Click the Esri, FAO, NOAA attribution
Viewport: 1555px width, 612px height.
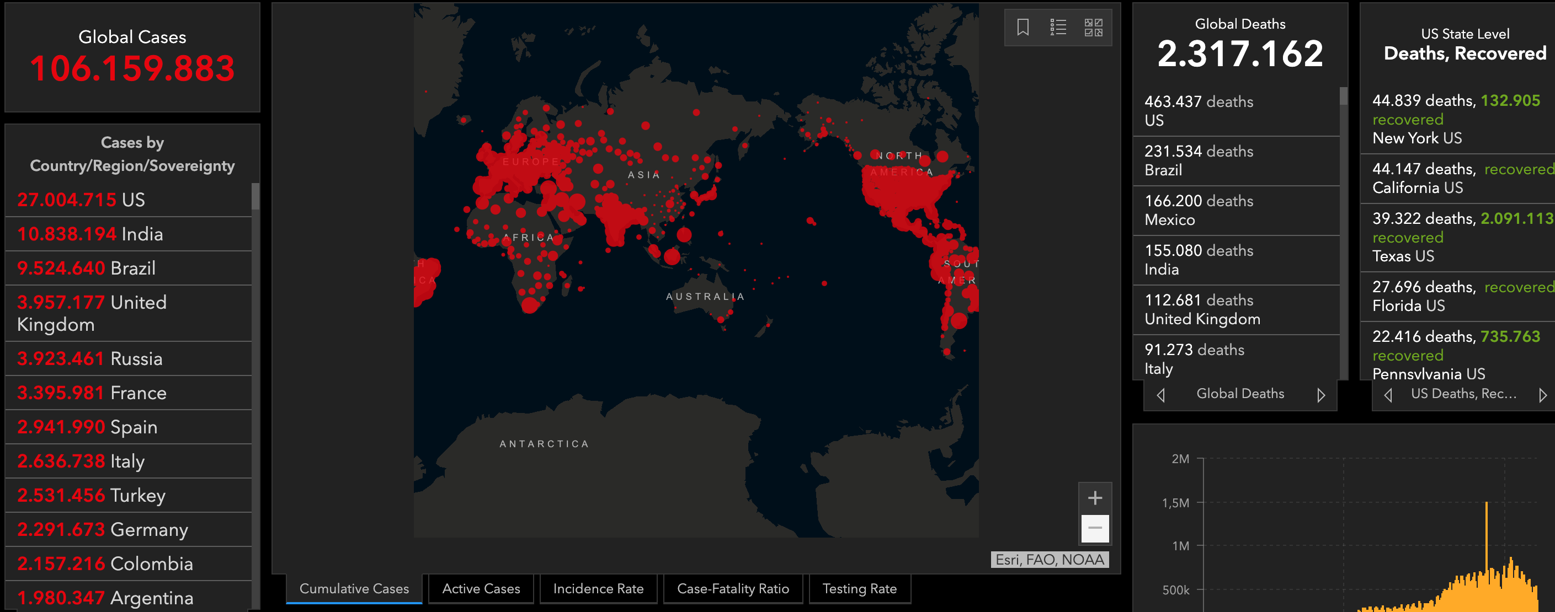pos(1049,560)
